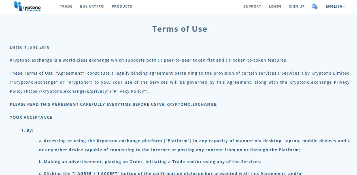Click the world-class exchange intro sentence
Image resolution: width=357 pixels, height=175 pixels.
point(148,60)
